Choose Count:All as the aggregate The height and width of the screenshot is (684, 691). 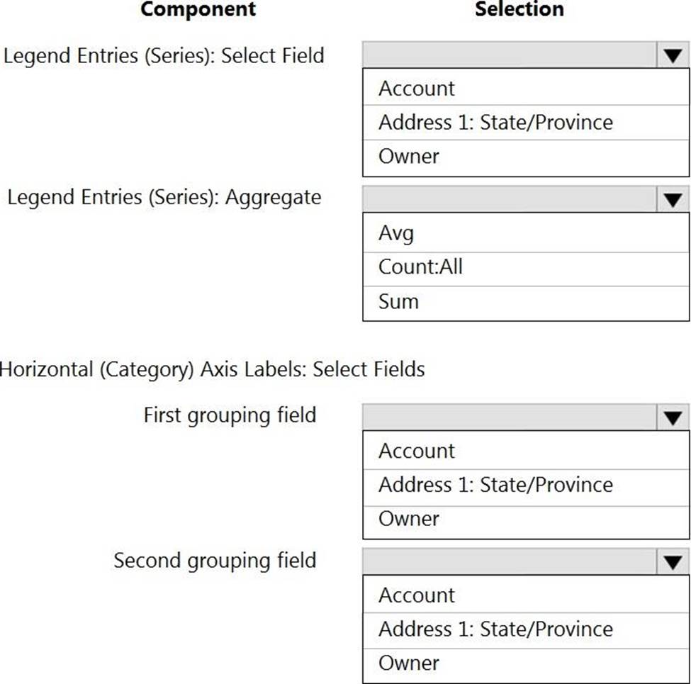(420, 267)
